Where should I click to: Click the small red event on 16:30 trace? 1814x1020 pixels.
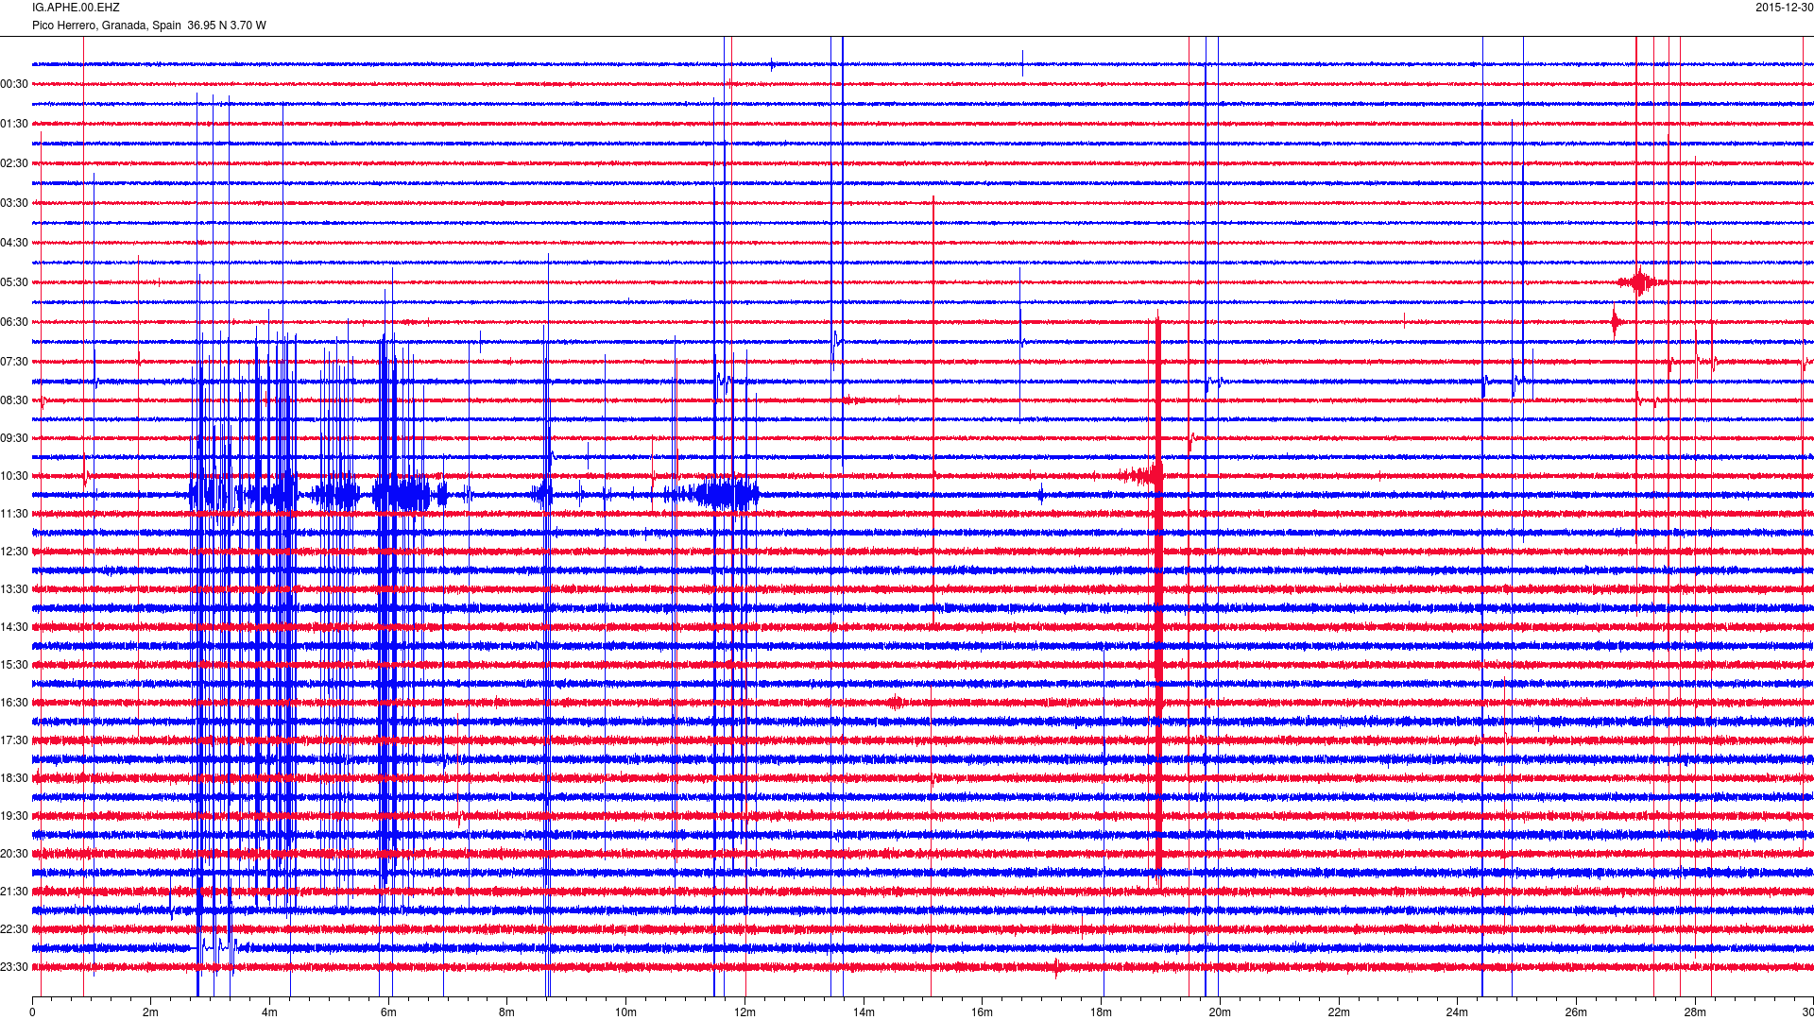coord(895,703)
